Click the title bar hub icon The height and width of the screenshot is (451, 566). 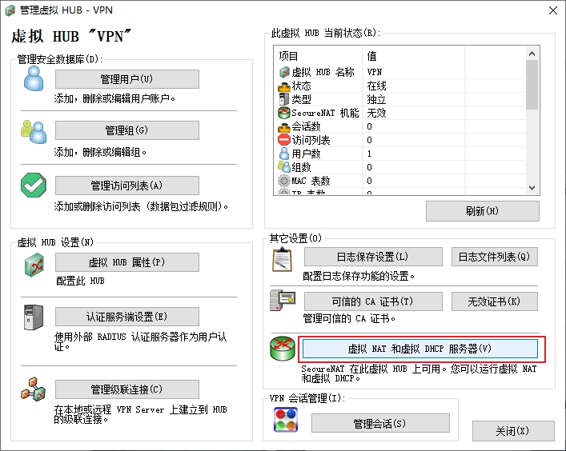pyautogui.click(x=10, y=10)
